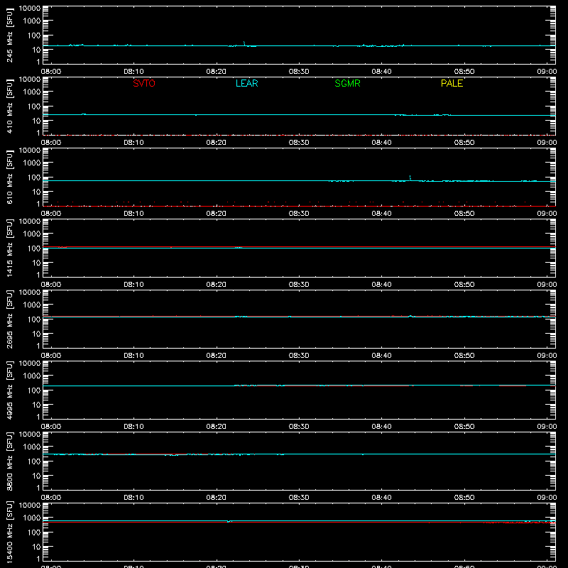Click the 1415 MHz [SFU] axis title
Image resolution: width=568 pixels, height=568 pixels.
[10, 248]
